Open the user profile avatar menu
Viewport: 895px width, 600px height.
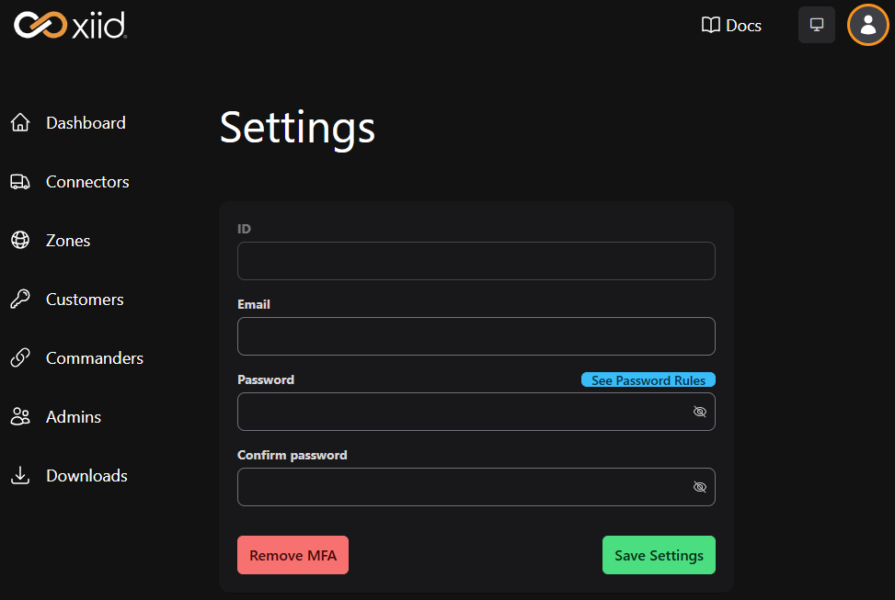(x=867, y=25)
